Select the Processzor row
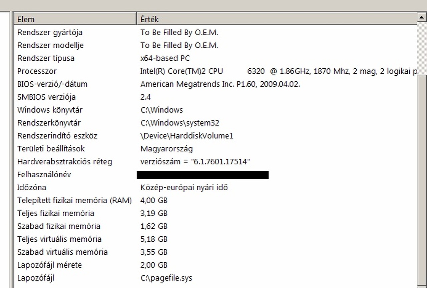The width and height of the screenshot is (427, 288). point(37,71)
